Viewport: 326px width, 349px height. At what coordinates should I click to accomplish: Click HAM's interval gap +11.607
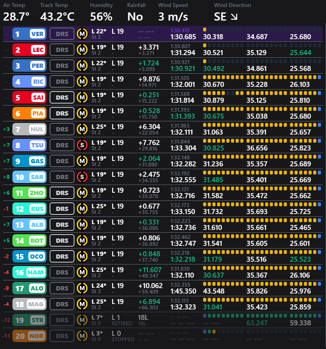[x=150, y=270]
